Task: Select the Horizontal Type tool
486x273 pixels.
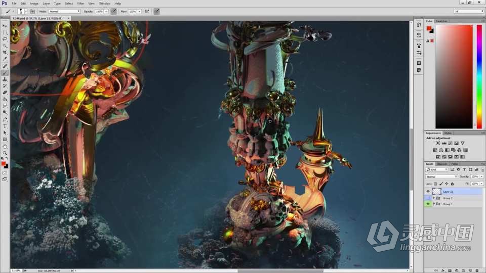Action: [x=5, y=126]
